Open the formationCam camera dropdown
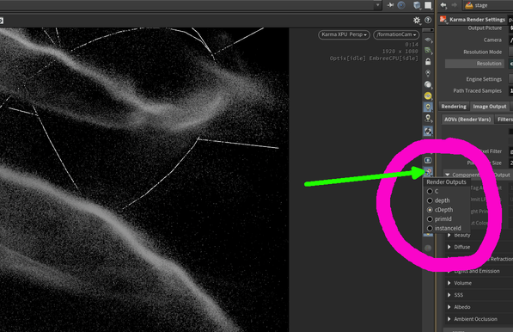Screen dimensions: 513x332 pyautogui.click(x=396, y=34)
